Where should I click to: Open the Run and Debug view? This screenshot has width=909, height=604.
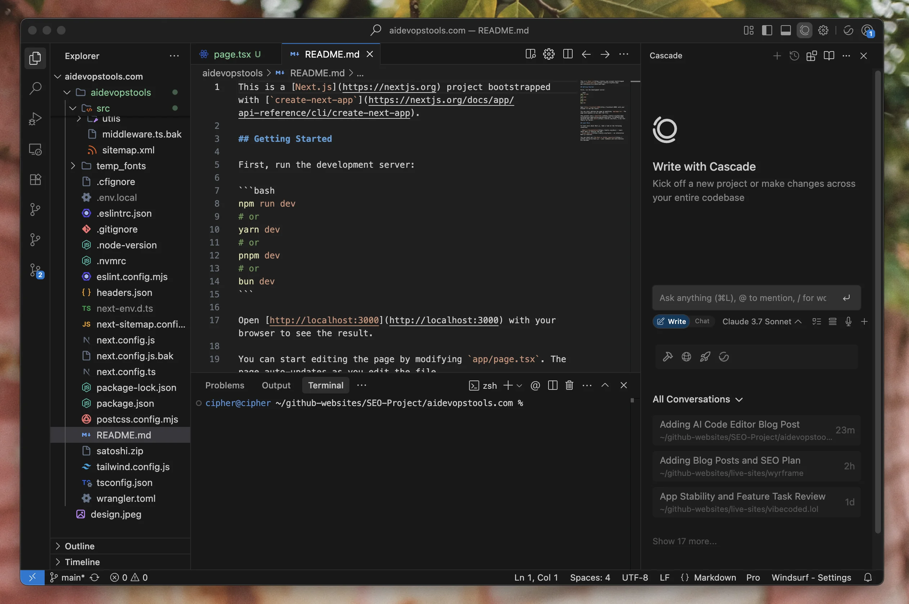coord(35,119)
